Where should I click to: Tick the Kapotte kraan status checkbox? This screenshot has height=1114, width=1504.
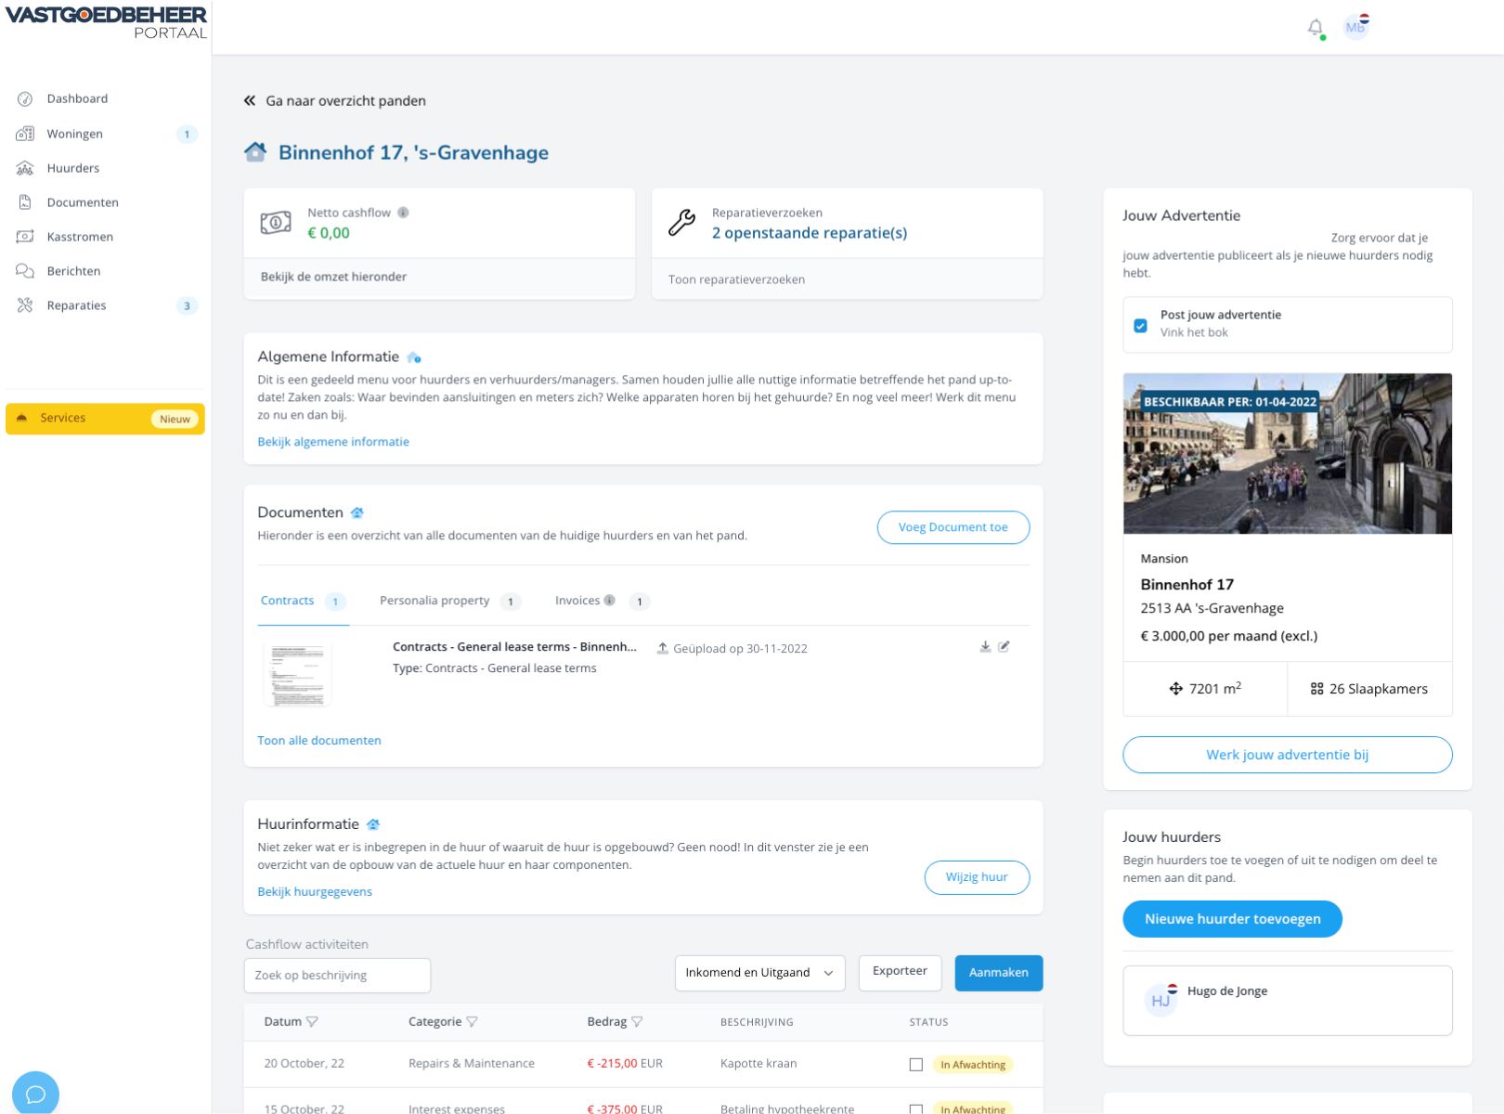click(916, 1065)
